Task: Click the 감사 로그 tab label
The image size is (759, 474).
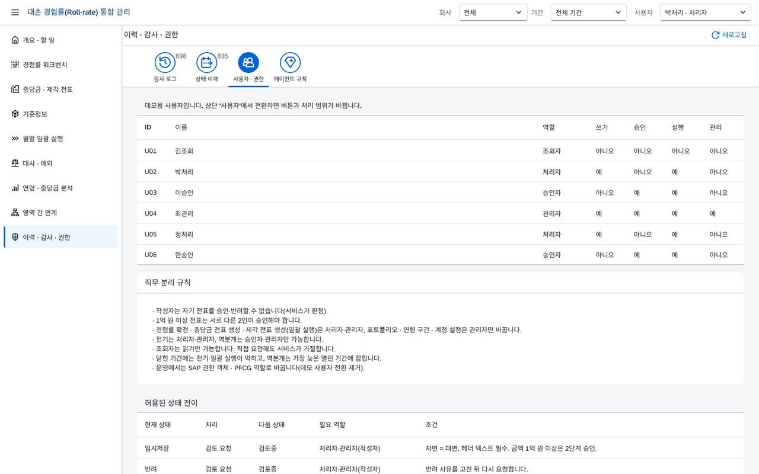Action: click(x=165, y=79)
